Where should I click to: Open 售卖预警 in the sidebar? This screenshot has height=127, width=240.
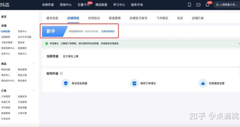point(22,108)
